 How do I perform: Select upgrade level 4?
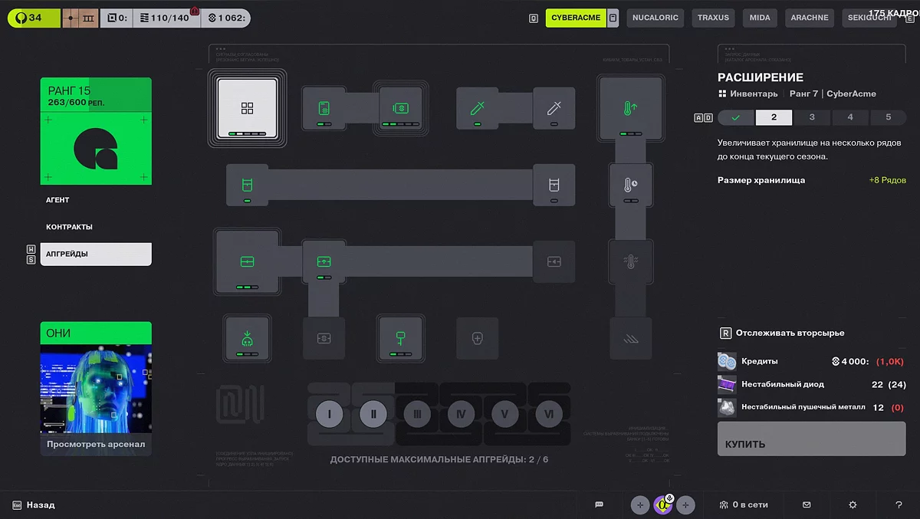point(850,117)
